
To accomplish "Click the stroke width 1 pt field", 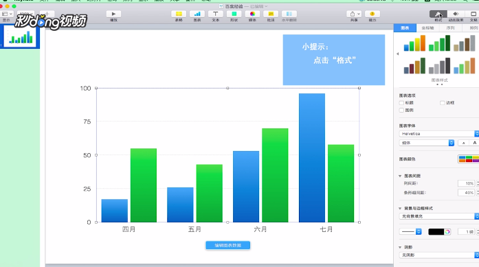I will click(467, 232).
